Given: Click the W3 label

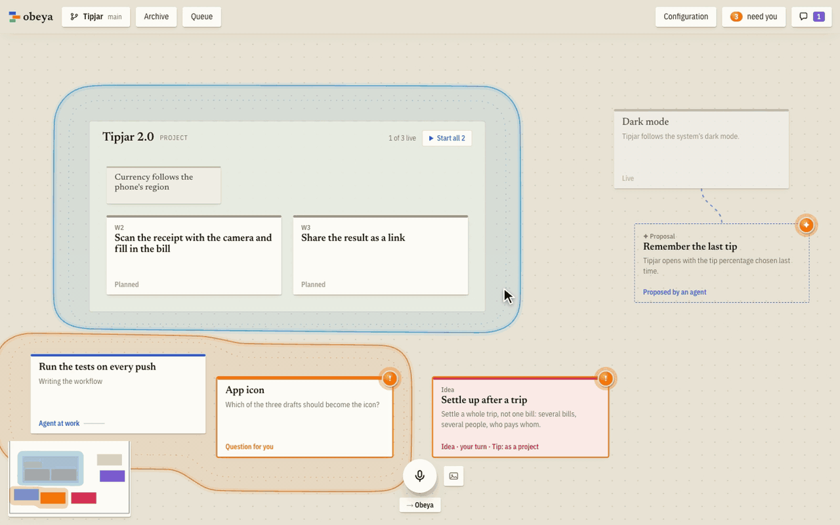Looking at the screenshot, I should point(306,228).
